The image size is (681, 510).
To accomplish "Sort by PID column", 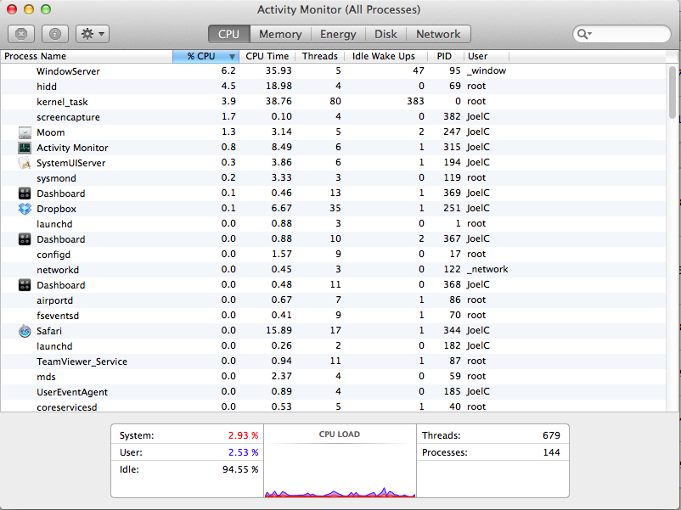I will [x=444, y=56].
